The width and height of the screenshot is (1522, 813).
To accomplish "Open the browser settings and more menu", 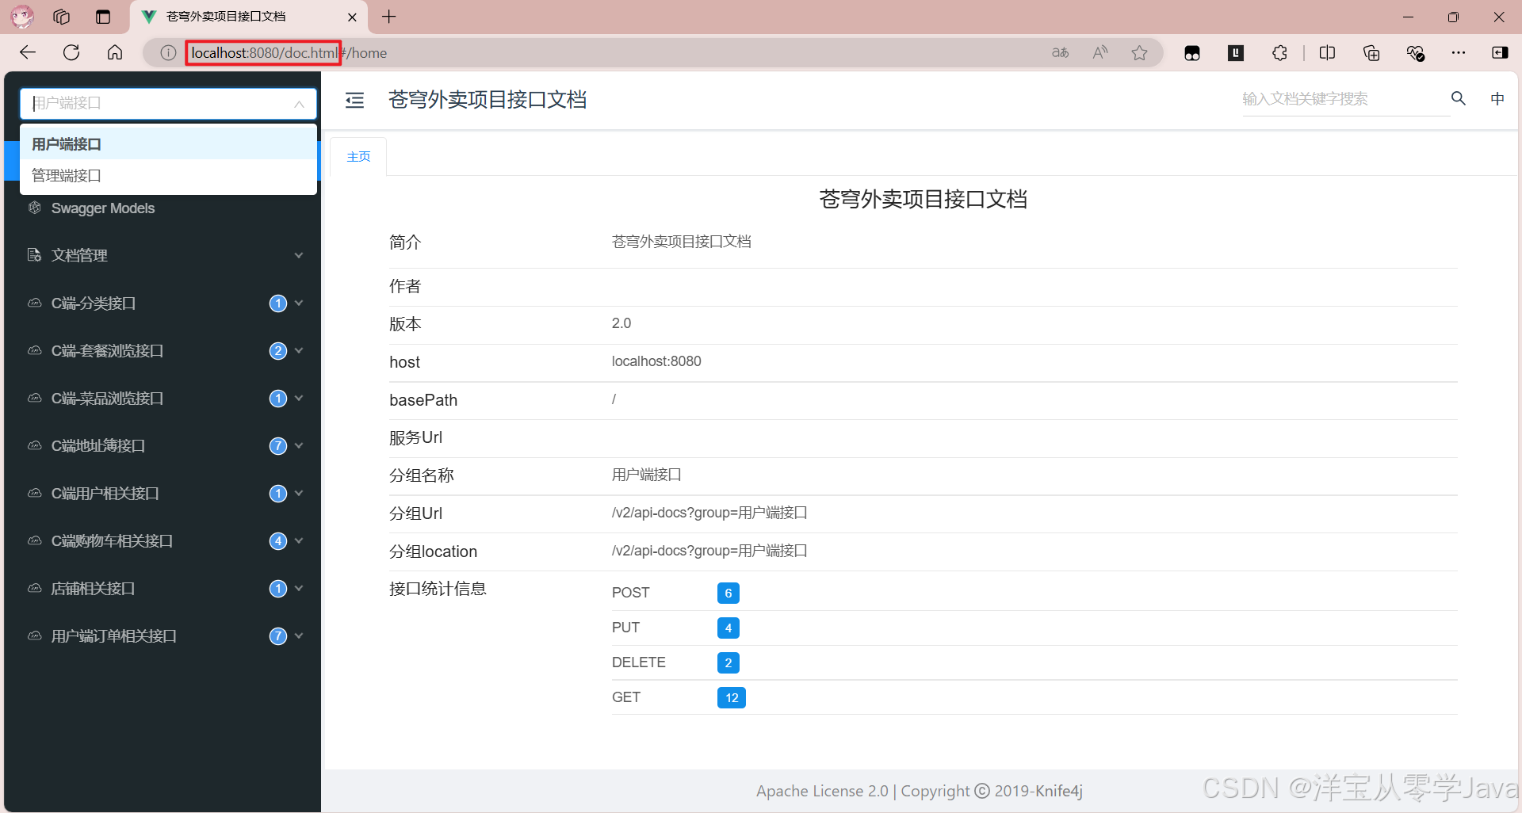I will [1459, 53].
